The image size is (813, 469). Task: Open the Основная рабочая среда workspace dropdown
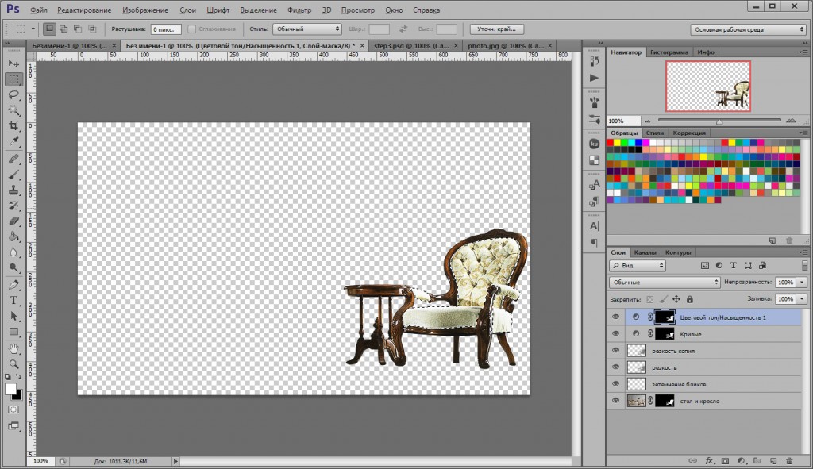click(748, 29)
